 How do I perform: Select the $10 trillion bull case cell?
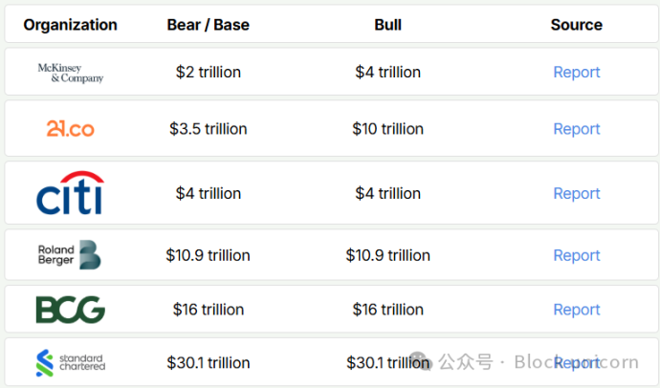[387, 129]
